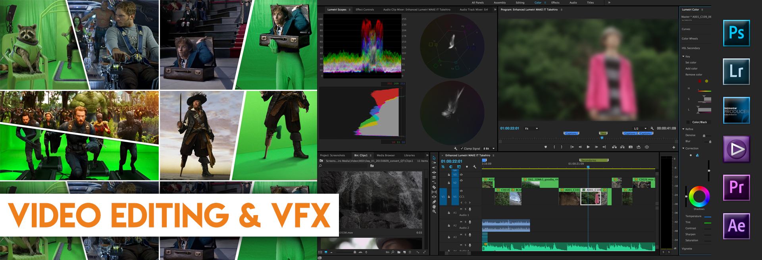Viewport: 762px width, 260px height.
Task: Toggle Clamp Signal checkbox
Action: [462, 148]
